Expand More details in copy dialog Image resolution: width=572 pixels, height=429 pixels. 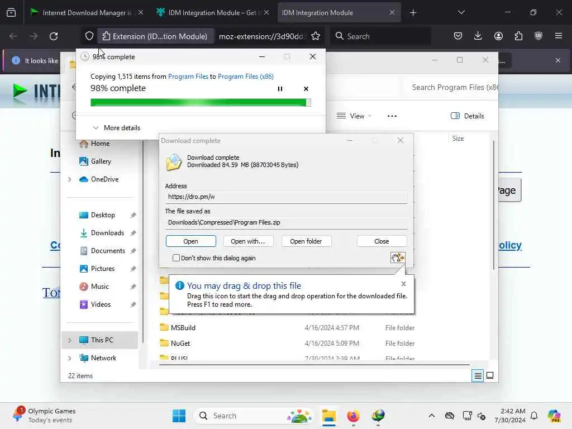coord(117,128)
